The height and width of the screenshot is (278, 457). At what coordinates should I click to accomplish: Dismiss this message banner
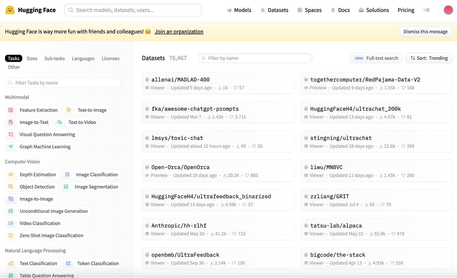(x=425, y=32)
